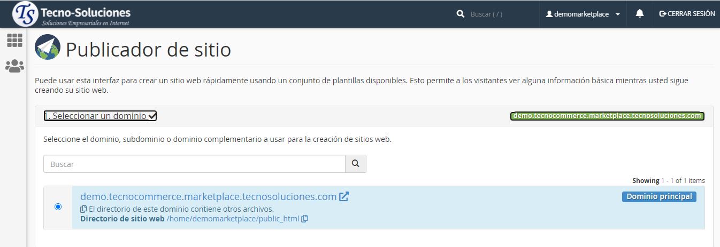Screen dimensions: 720x247
Task: Click the magnifier icon in the top bar
Action: pos(460,14)
